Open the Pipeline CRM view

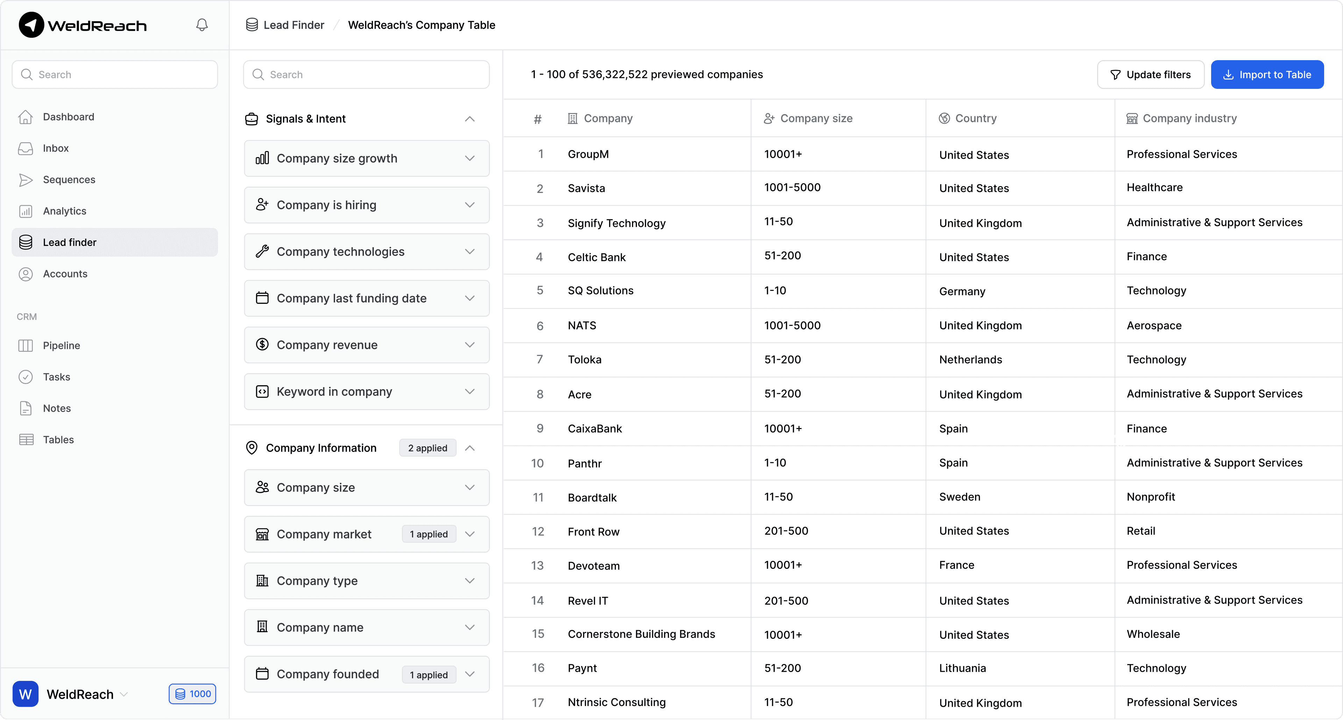pyautogui.click(x=115, y=345)
